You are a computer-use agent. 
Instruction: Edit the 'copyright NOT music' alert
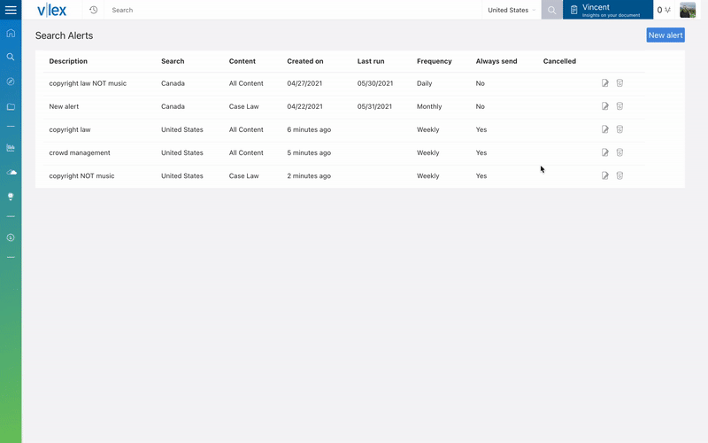[x=605, y=175]
